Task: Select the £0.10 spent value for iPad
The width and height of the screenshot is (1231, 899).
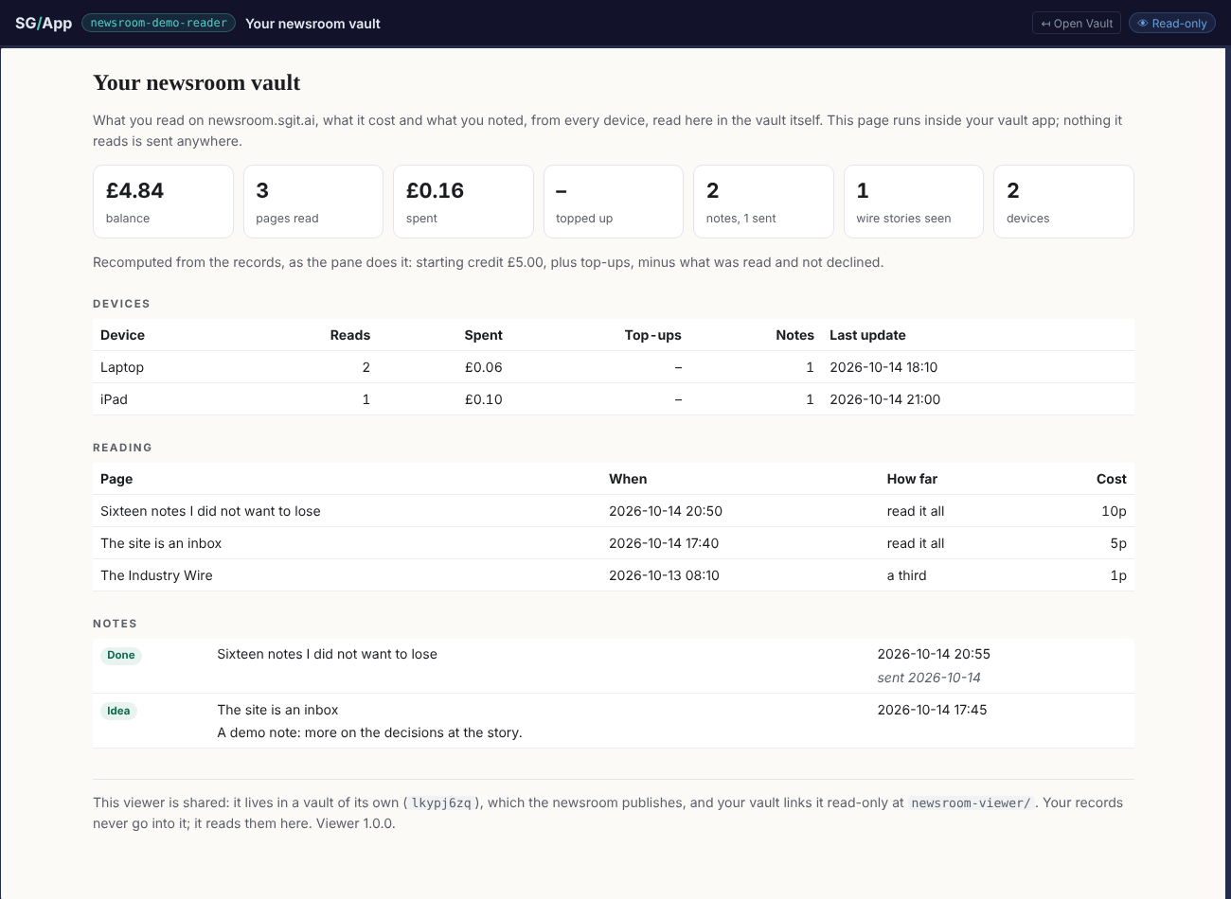Action: [x=484, y=399]
